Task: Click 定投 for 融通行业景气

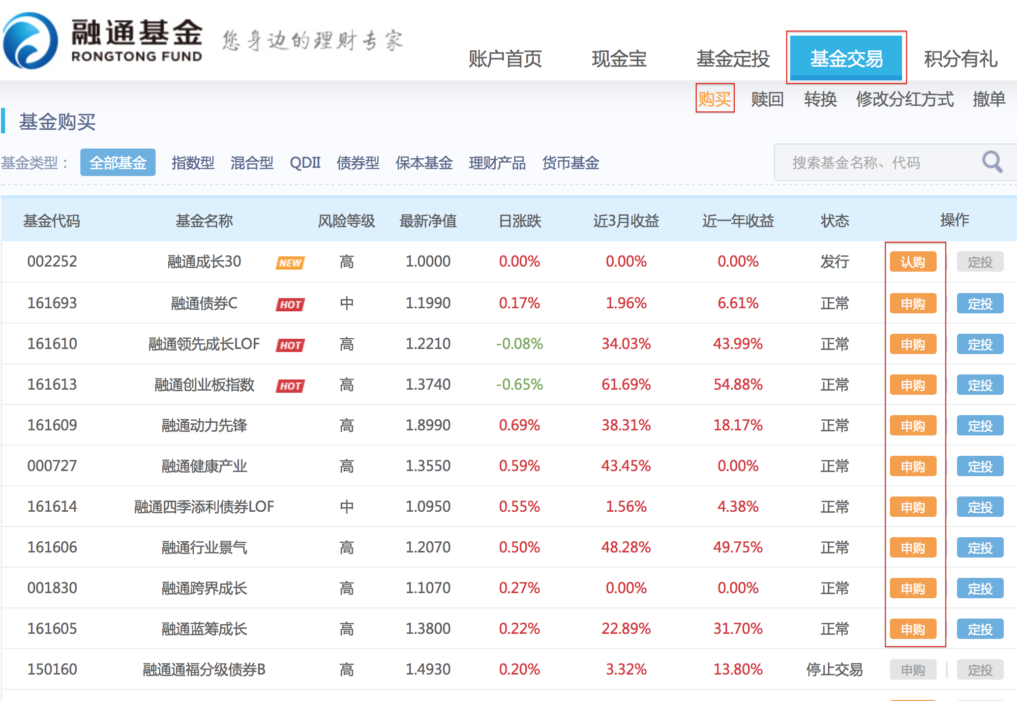Action: pos(980,548)
